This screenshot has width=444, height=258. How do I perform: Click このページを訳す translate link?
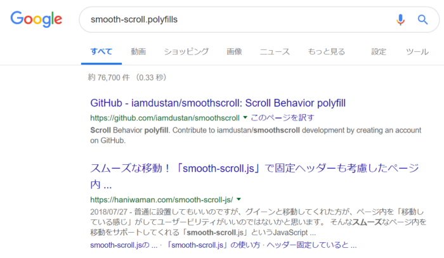(282, 117)
